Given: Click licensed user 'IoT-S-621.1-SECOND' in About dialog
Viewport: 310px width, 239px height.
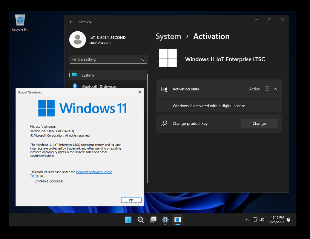Looking at the screenshot, I should coord(49,181).
